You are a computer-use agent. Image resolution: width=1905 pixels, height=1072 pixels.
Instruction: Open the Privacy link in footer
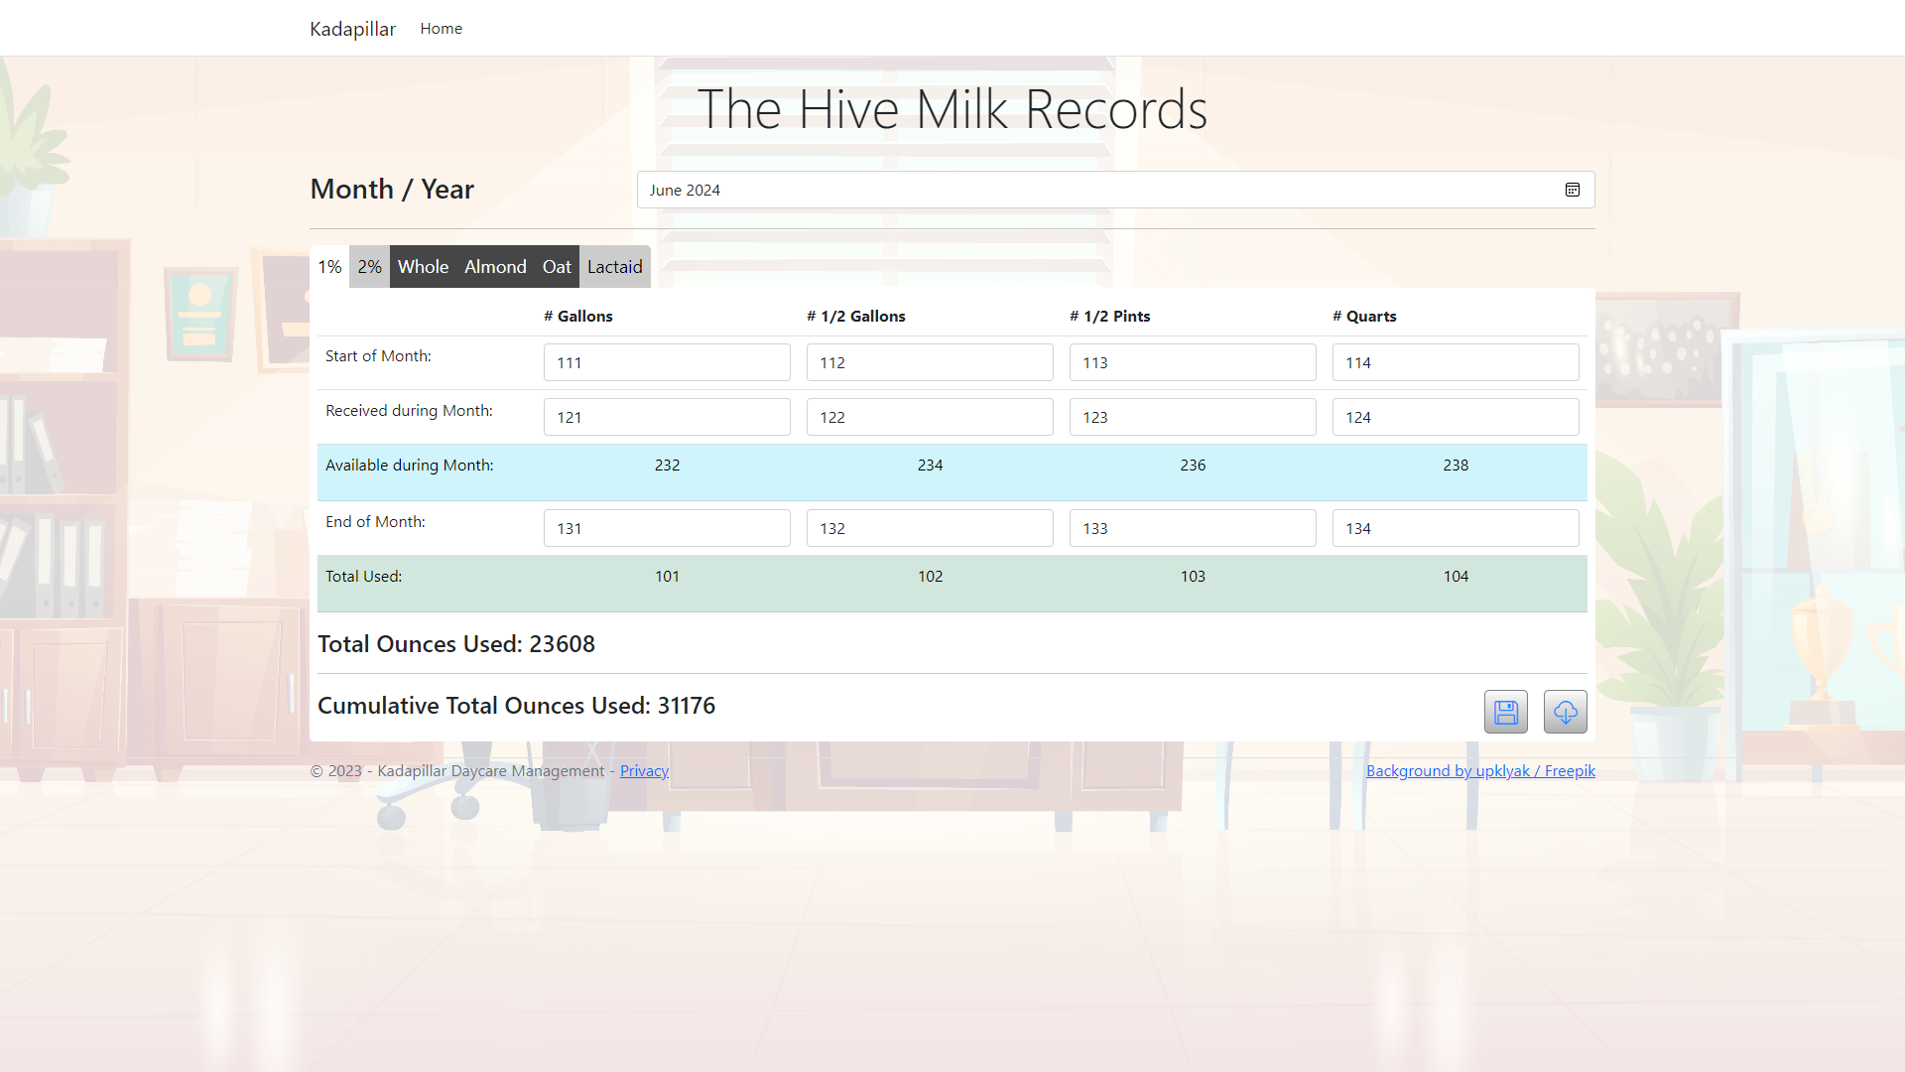point(644,771)
